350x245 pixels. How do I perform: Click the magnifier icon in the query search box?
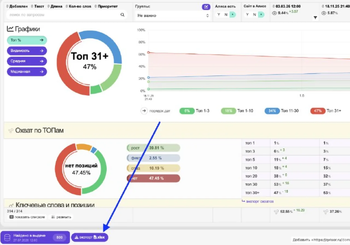(x=122, y=15)
